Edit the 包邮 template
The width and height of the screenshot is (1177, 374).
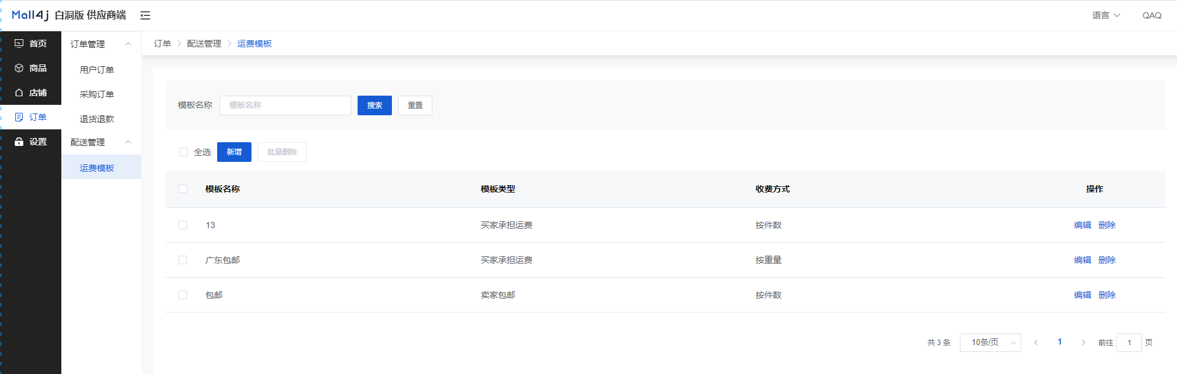1083,295
